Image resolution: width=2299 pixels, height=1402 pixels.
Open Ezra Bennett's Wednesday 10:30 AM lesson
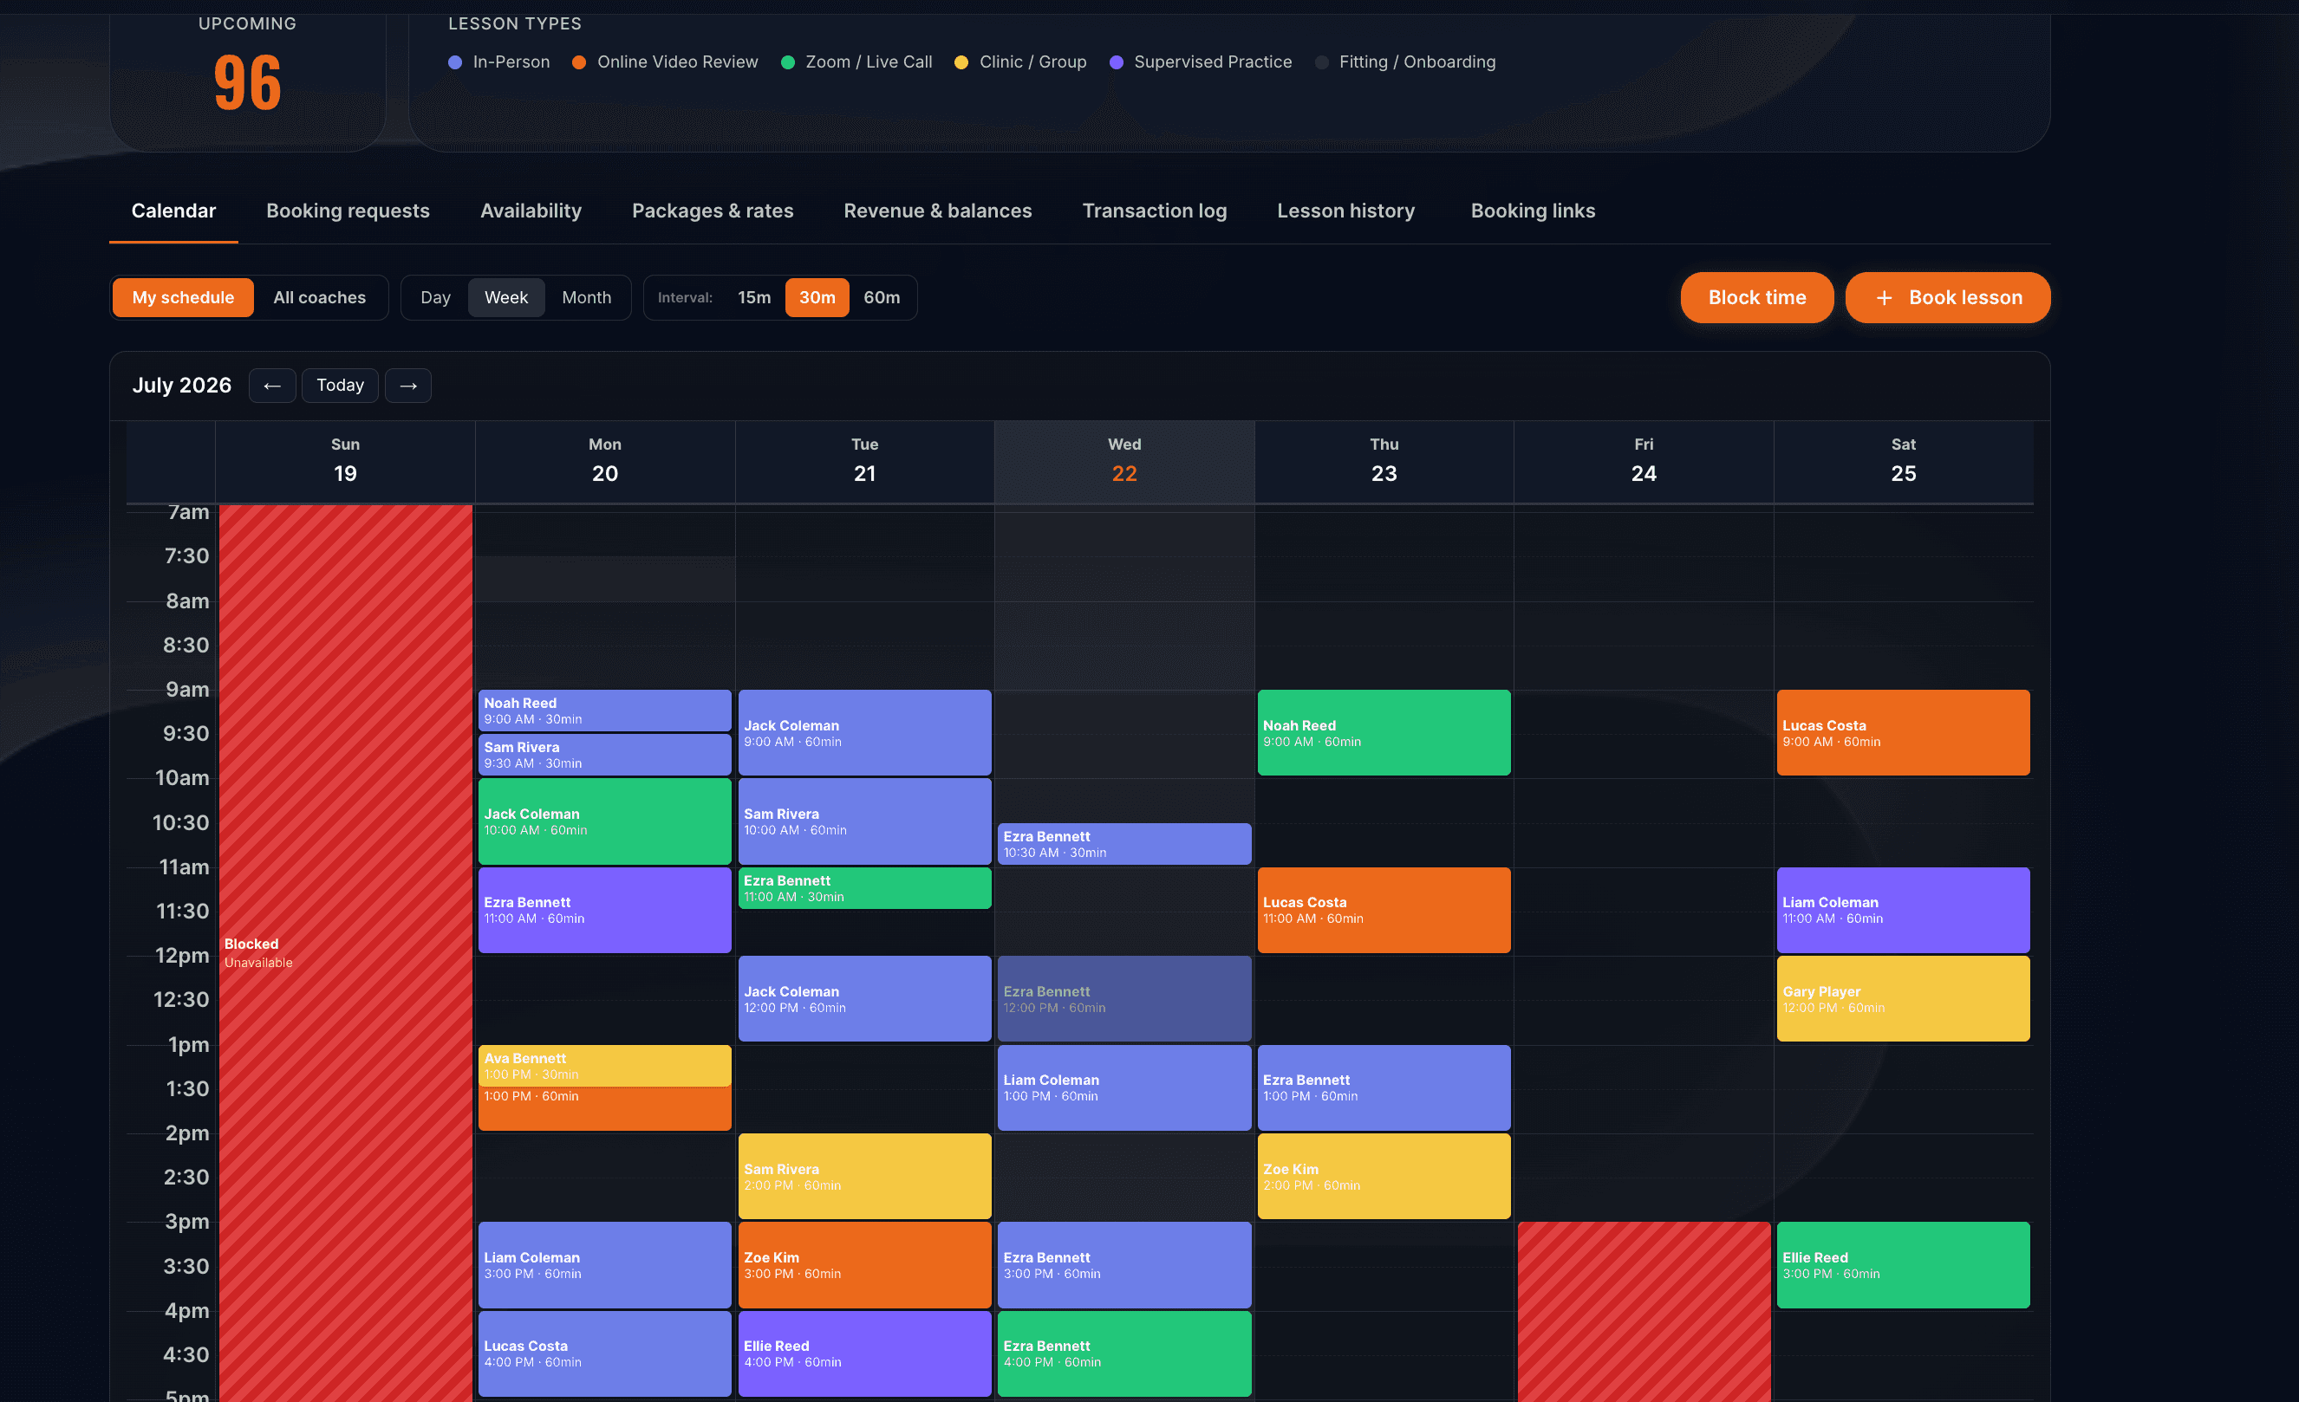click(x=1123, y=843)
